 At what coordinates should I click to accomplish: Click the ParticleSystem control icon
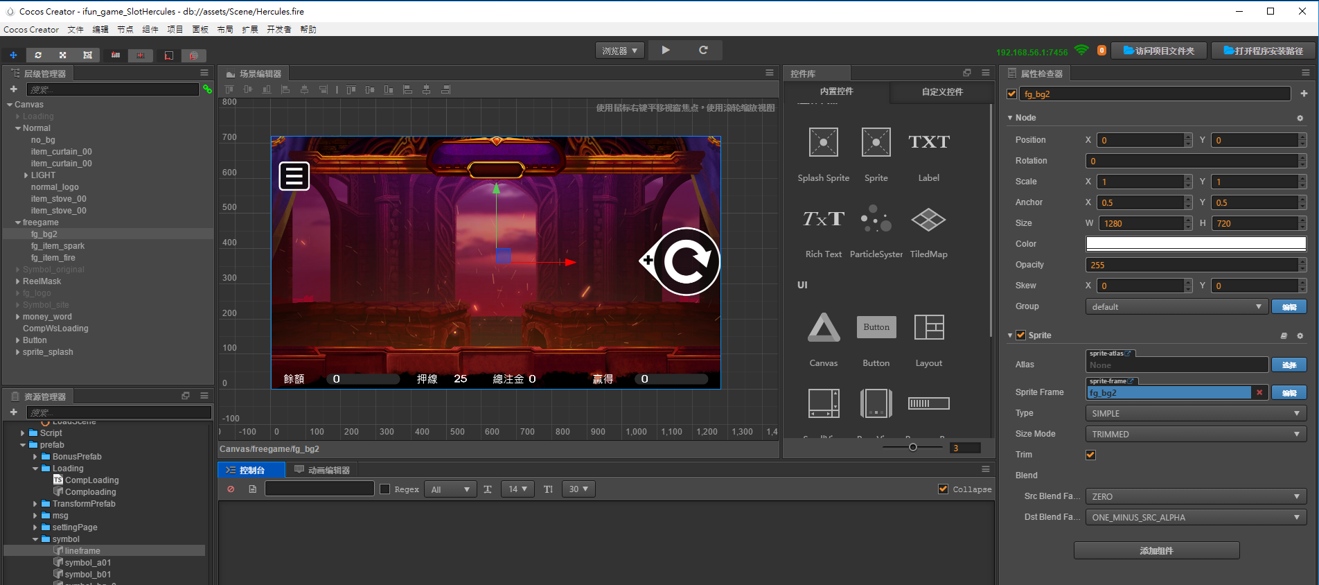[x=876, y=220]
